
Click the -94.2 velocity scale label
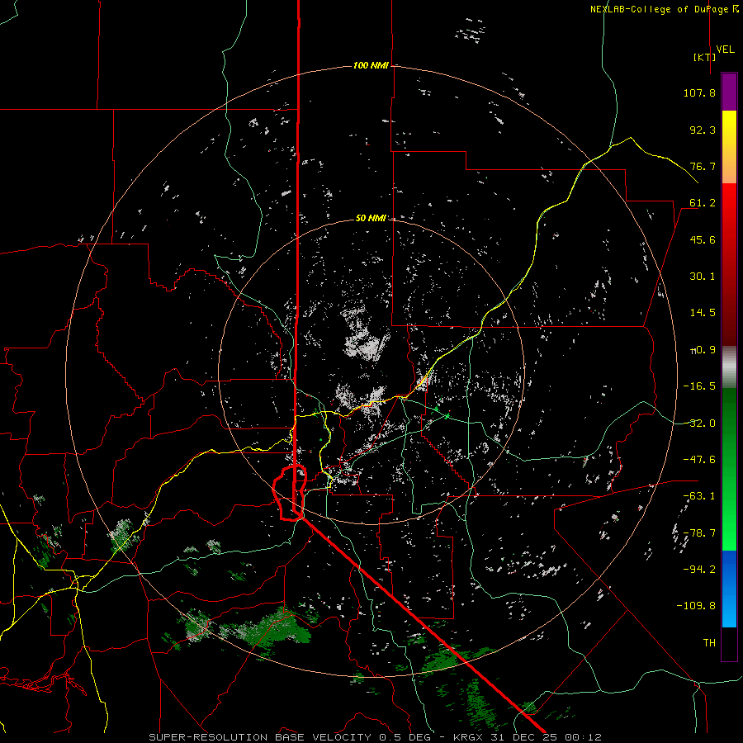pos(699,569)
